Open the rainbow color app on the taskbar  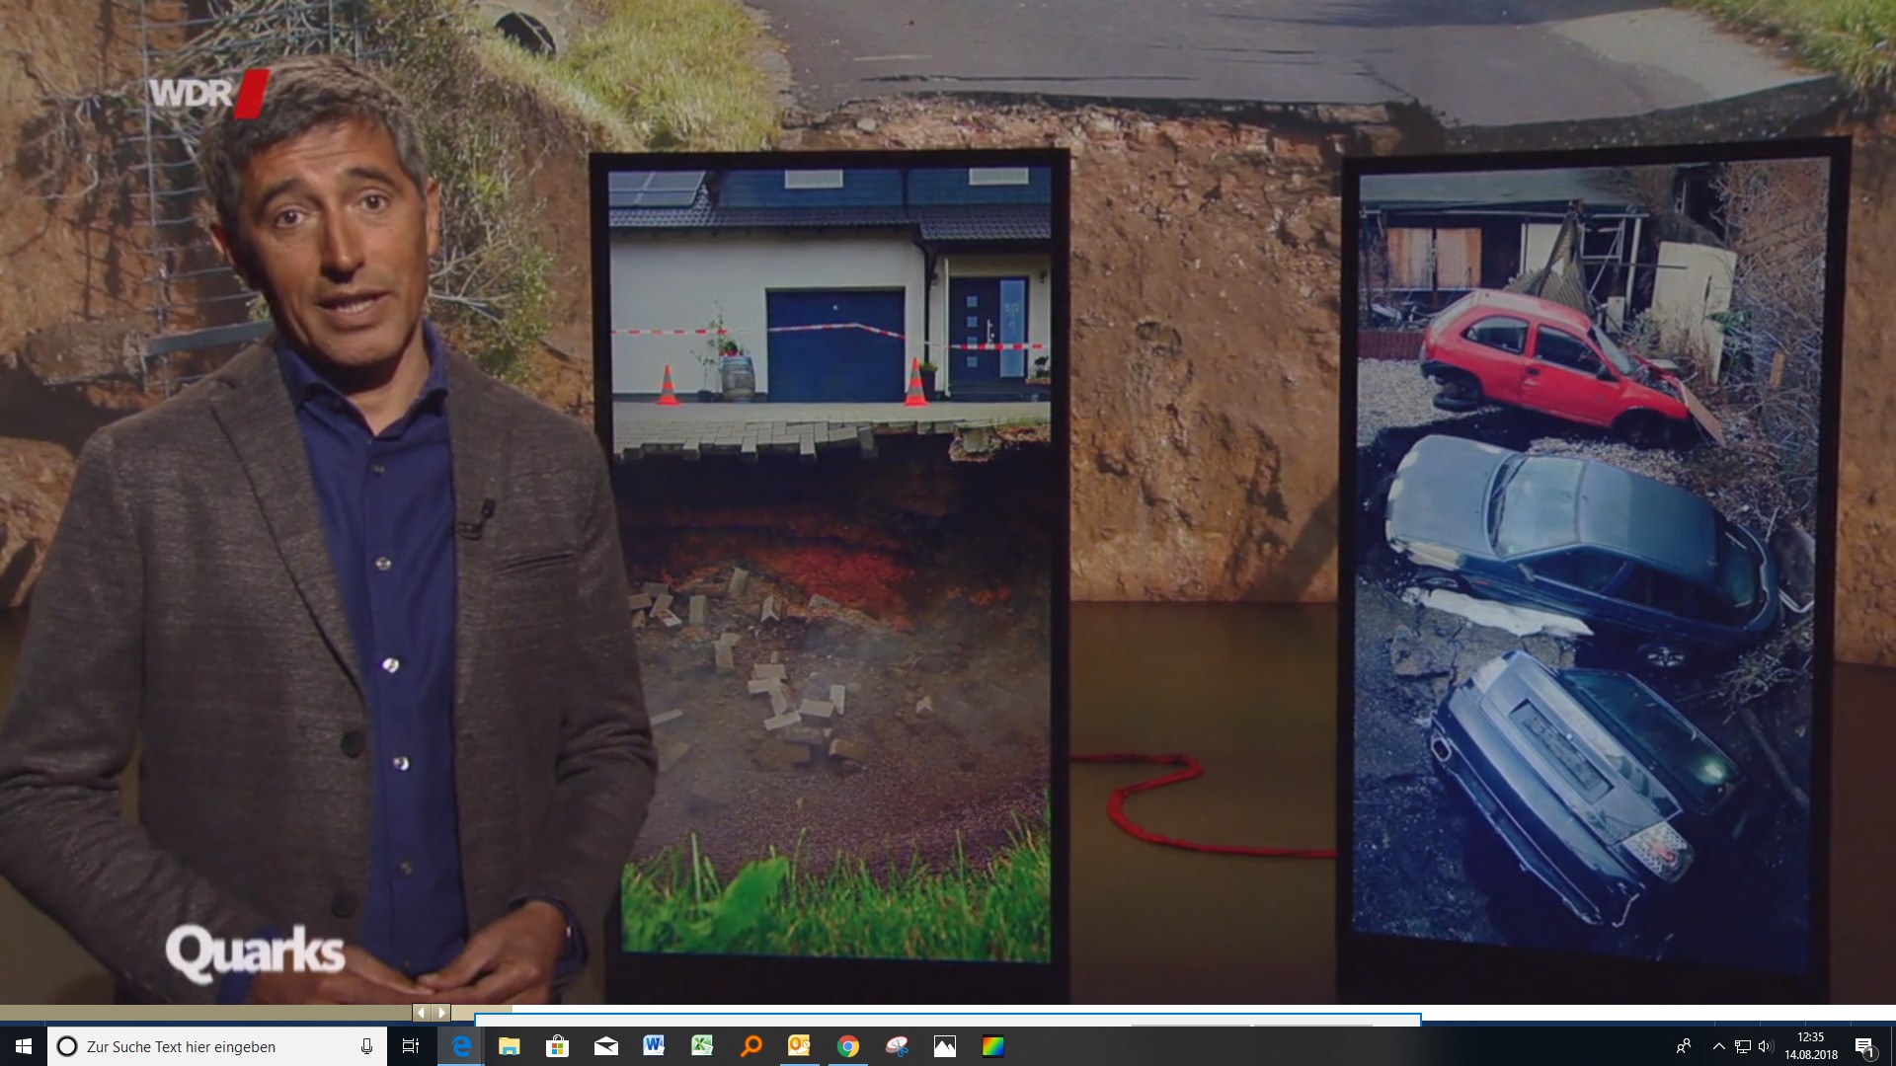pos(992,1046)
